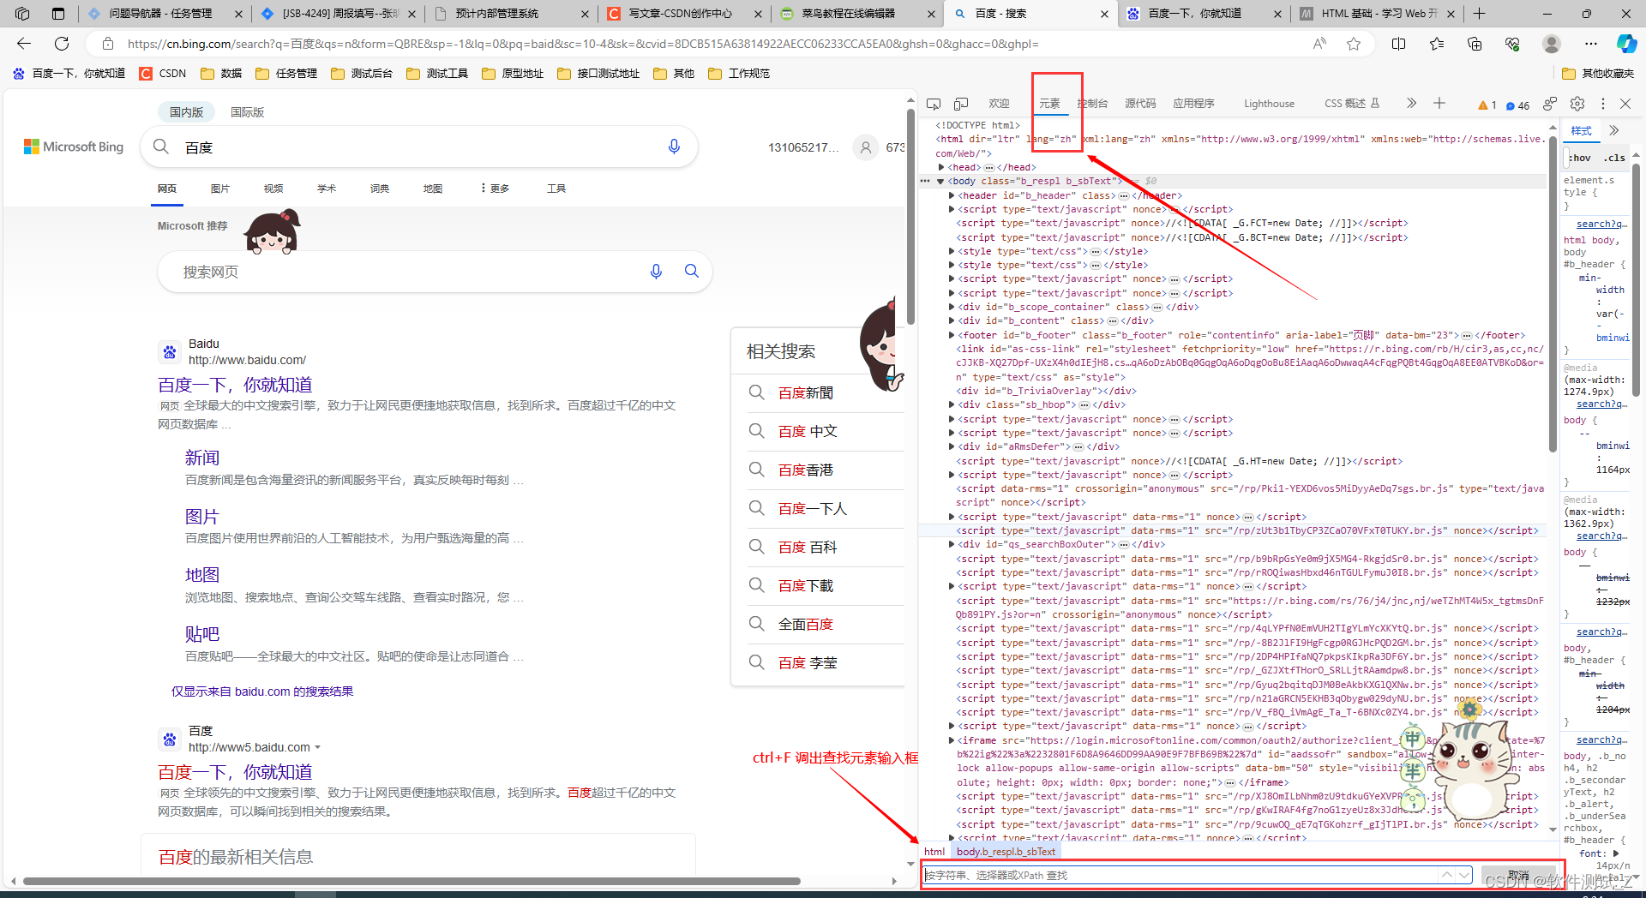Toggle the :hov element state option
Viewport: 1646px width, 898px height.
(1579, 158)
